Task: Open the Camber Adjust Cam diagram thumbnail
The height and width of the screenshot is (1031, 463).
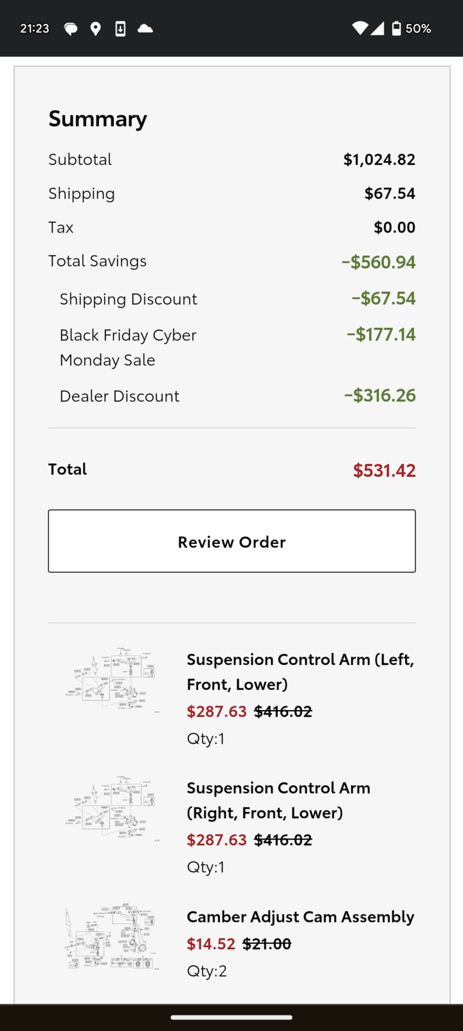Action: (x=112, y=937)
